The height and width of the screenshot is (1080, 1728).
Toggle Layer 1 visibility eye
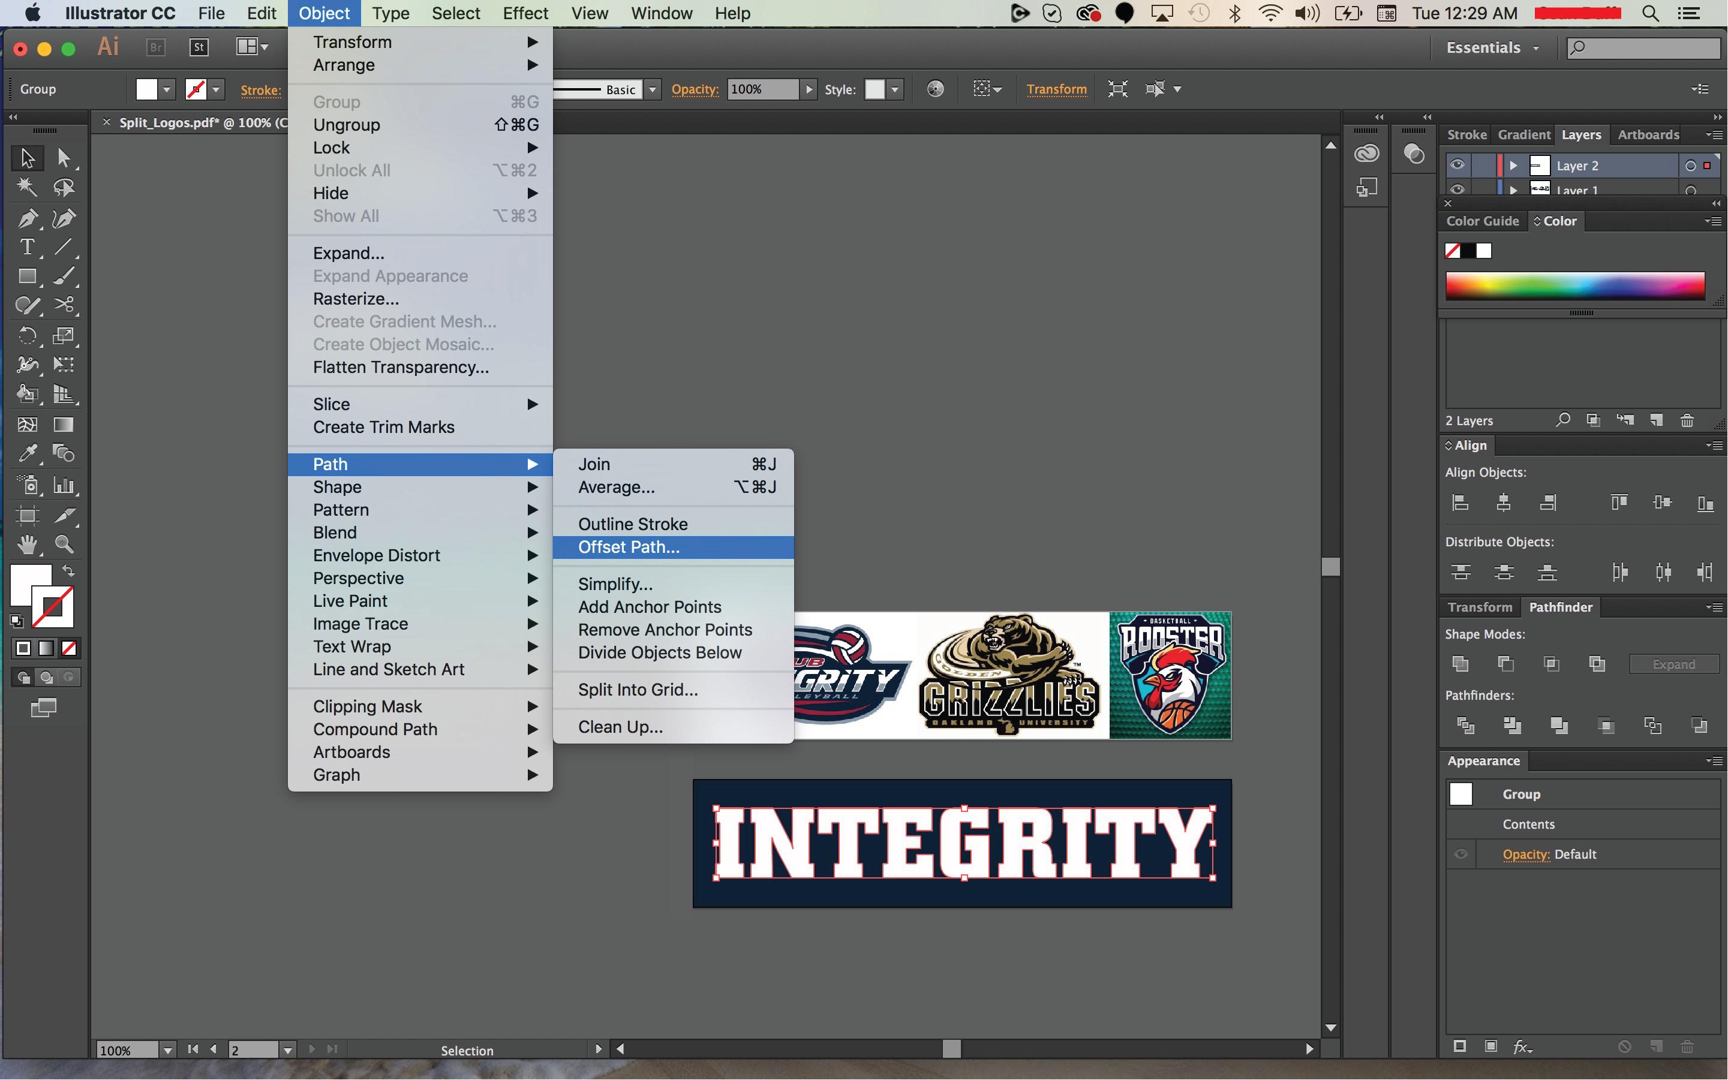[x=1456, y=189]
